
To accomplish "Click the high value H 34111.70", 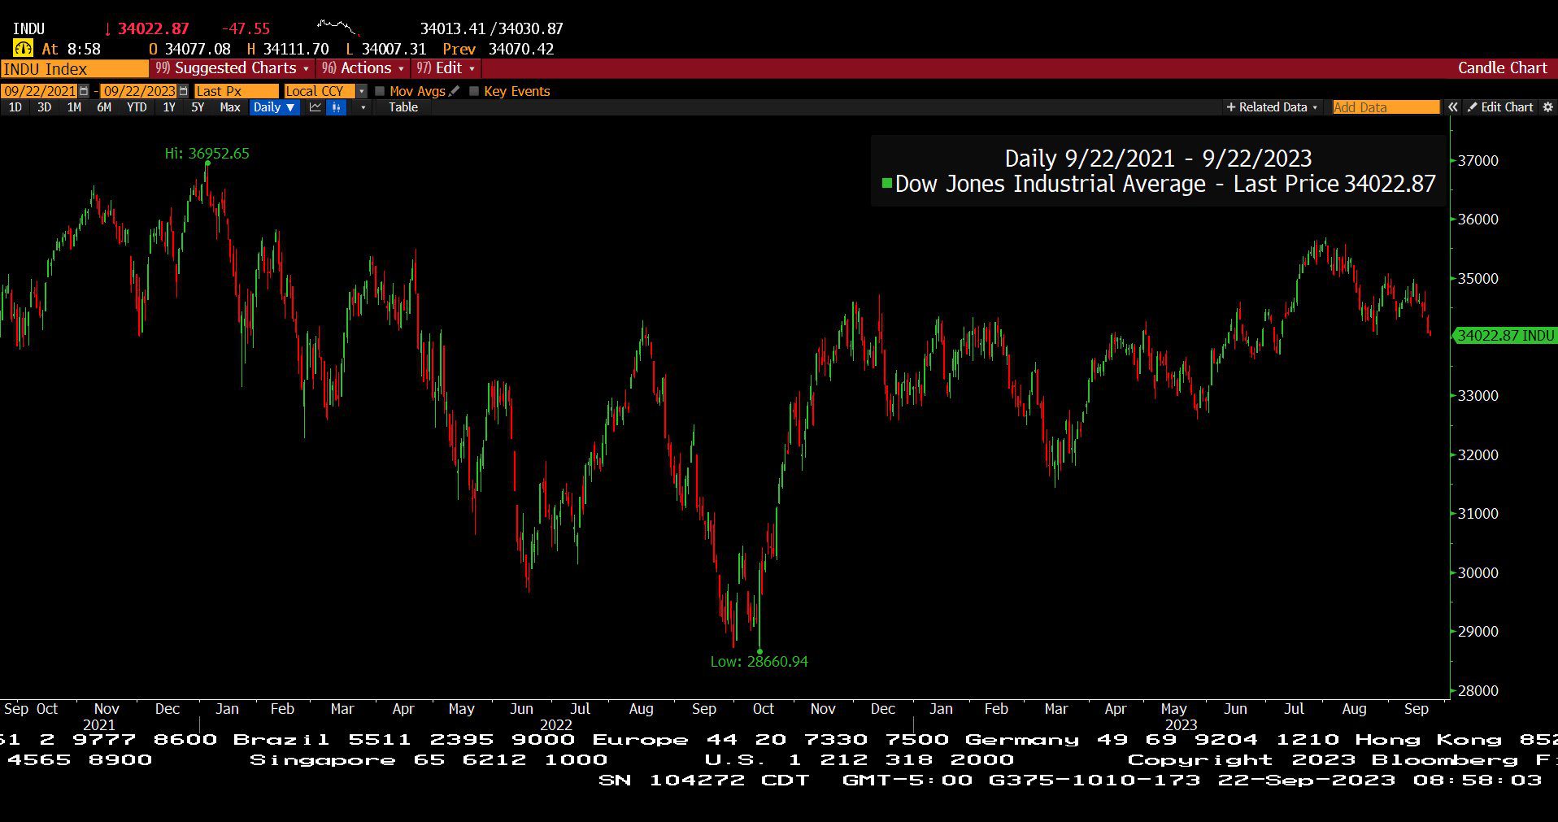I will 288,49.
